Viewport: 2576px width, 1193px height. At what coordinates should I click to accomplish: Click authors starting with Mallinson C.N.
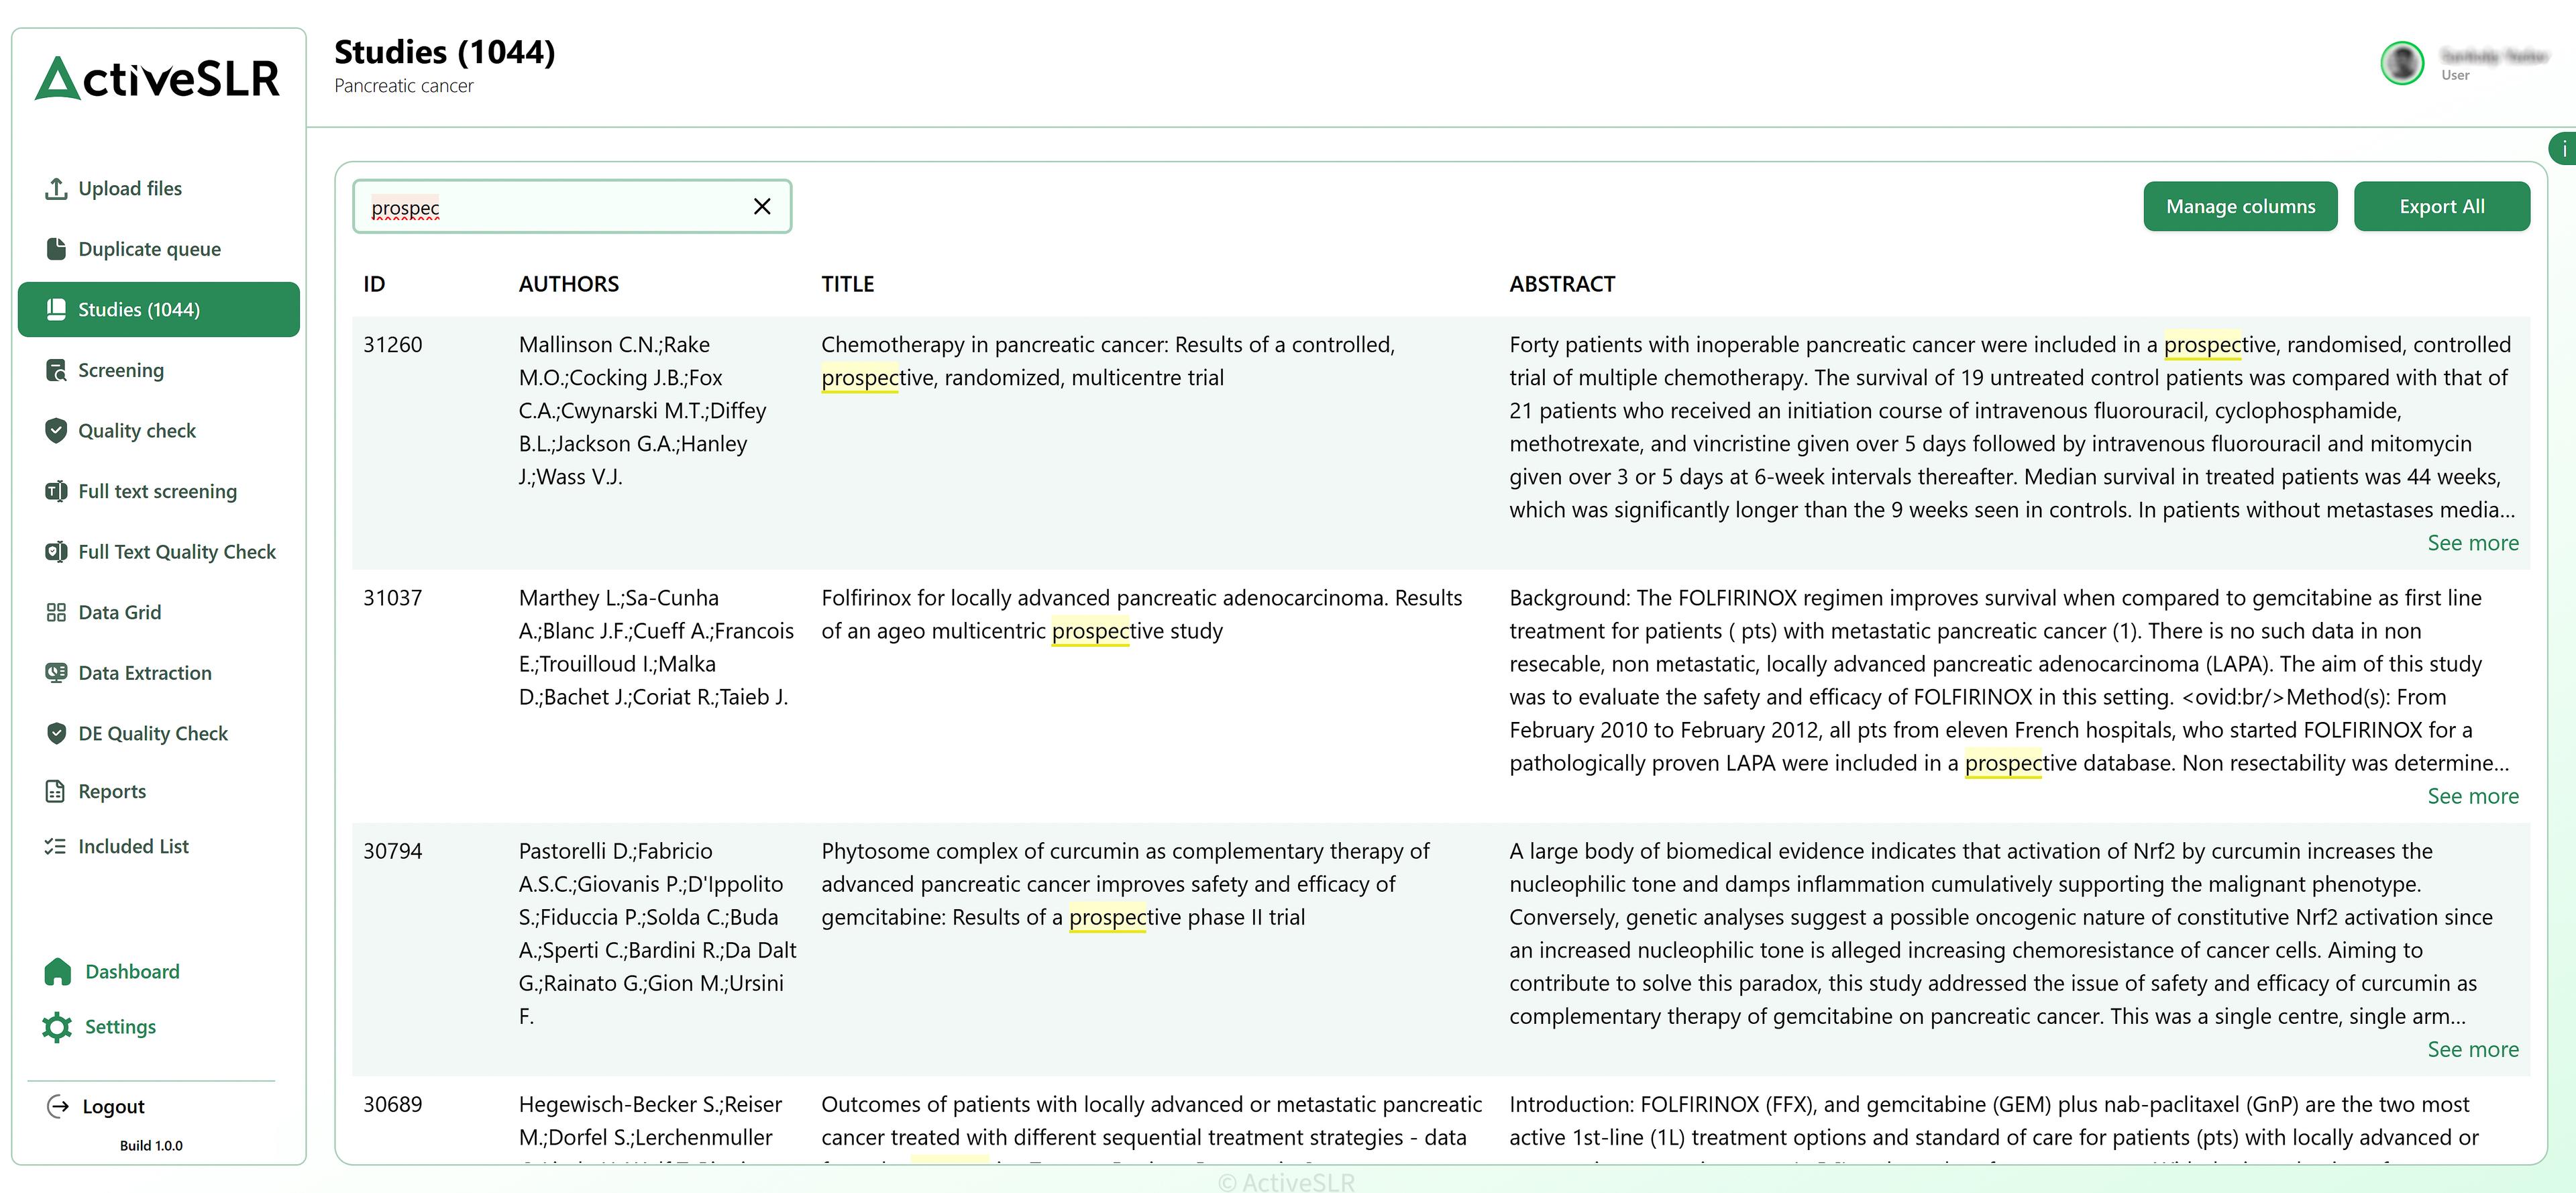[642, 411]
